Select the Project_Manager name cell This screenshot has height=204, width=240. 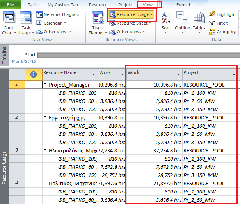pos(70,85)
